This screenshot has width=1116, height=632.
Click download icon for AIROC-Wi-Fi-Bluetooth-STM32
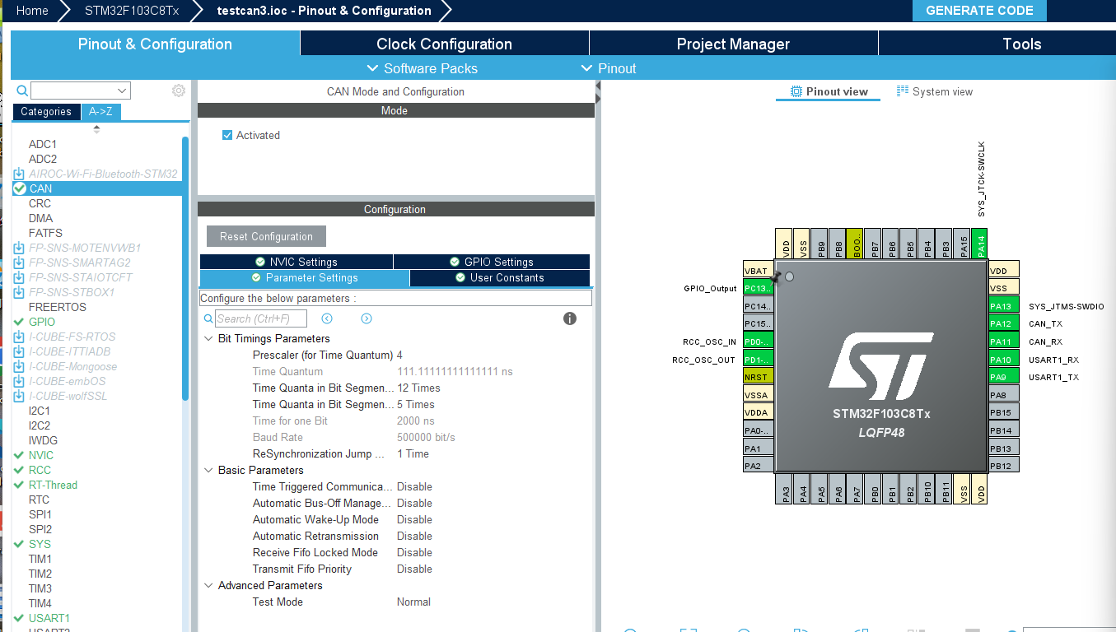tap(20, 174)
